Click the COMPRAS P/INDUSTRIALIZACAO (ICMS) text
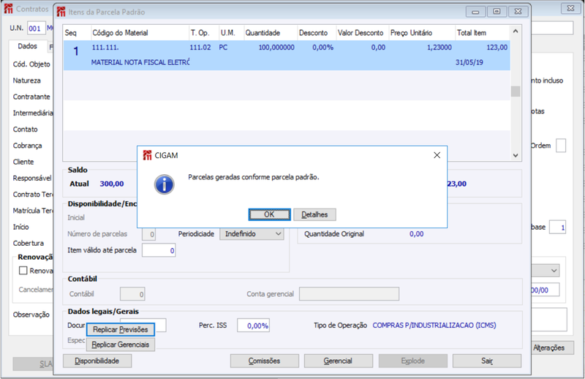The image size is (585, 379). point(434,326)
